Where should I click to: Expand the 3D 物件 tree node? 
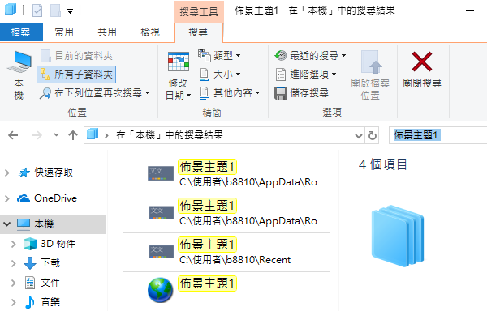click(x=13, y=244)
